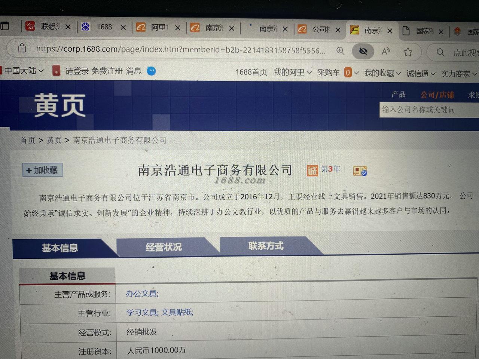The height and width of the screenshot is (359, 479).
Task: Switch to the 阿里1 browser tab
Action: tap(153, 27)
